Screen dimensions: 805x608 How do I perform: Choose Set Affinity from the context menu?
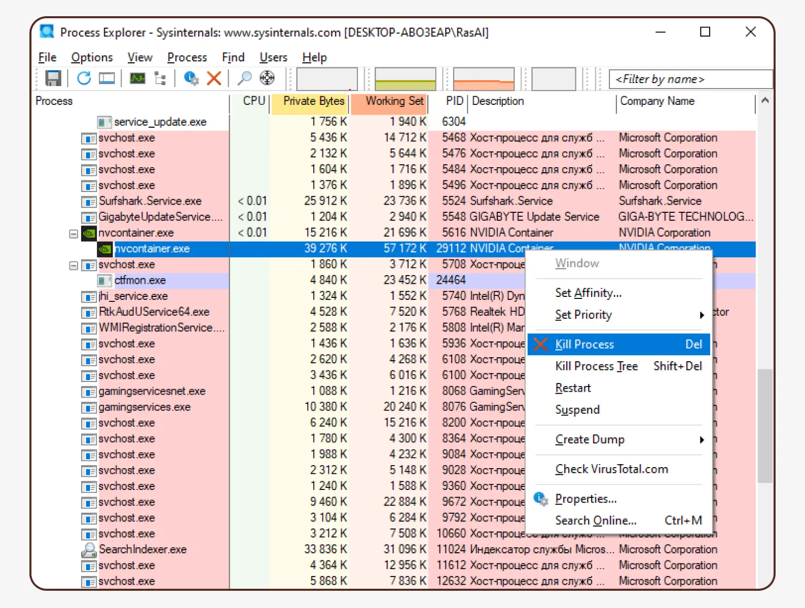pyautogui.click(x=619, y=293)
